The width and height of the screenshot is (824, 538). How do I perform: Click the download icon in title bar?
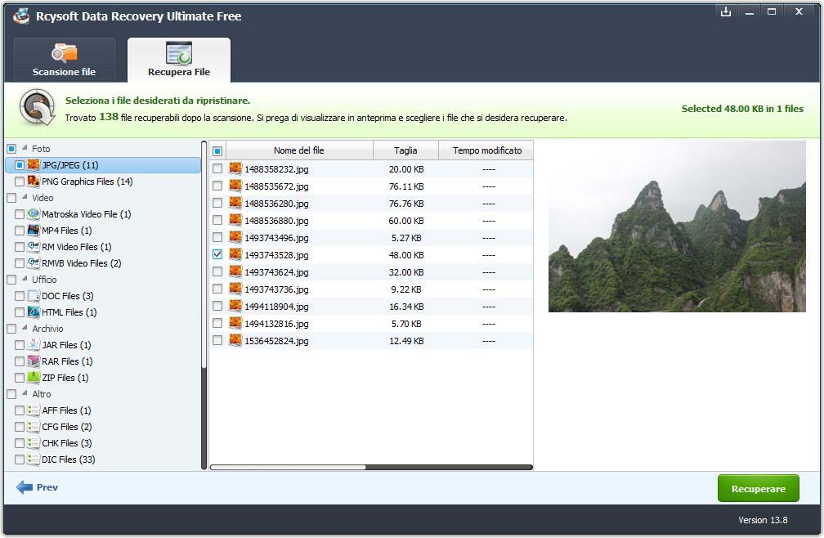click(x=724, y=11)
